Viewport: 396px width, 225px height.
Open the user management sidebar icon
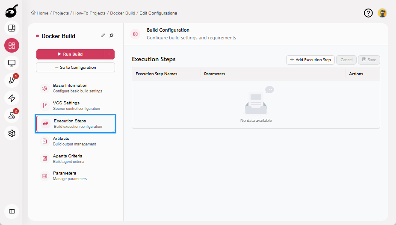pos(12,115)
